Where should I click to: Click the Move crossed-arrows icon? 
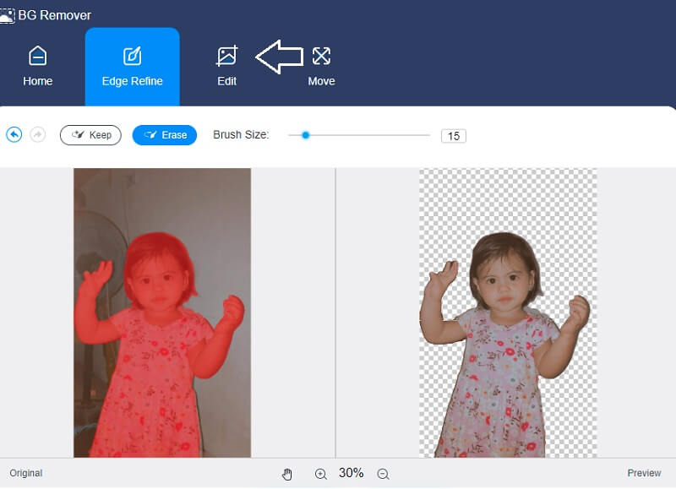321,56
